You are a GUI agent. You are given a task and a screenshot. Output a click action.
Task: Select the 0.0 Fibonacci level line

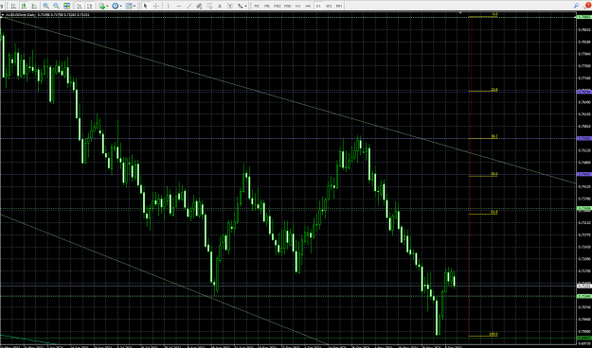(483, 17)
